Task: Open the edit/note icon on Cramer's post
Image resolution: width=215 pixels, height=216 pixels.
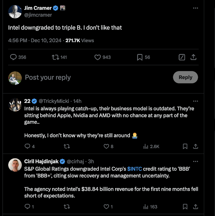Action: [x=182, y=57]
